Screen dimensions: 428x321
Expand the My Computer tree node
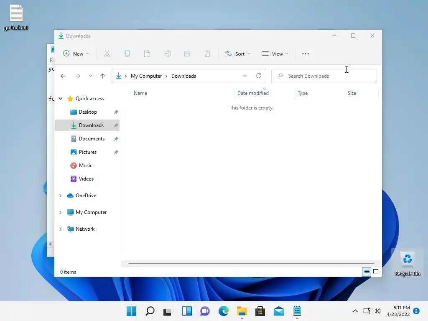(61, 212)
